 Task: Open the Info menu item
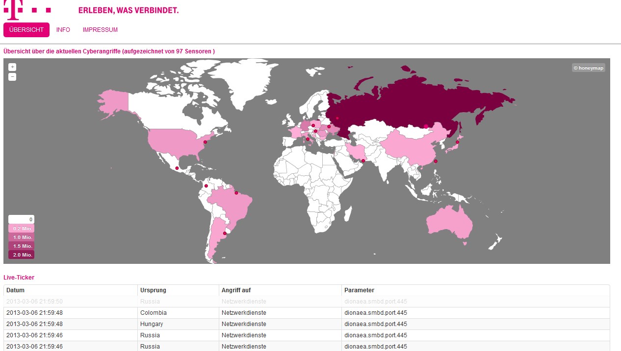pyautogui.click(x=63, y=30)
